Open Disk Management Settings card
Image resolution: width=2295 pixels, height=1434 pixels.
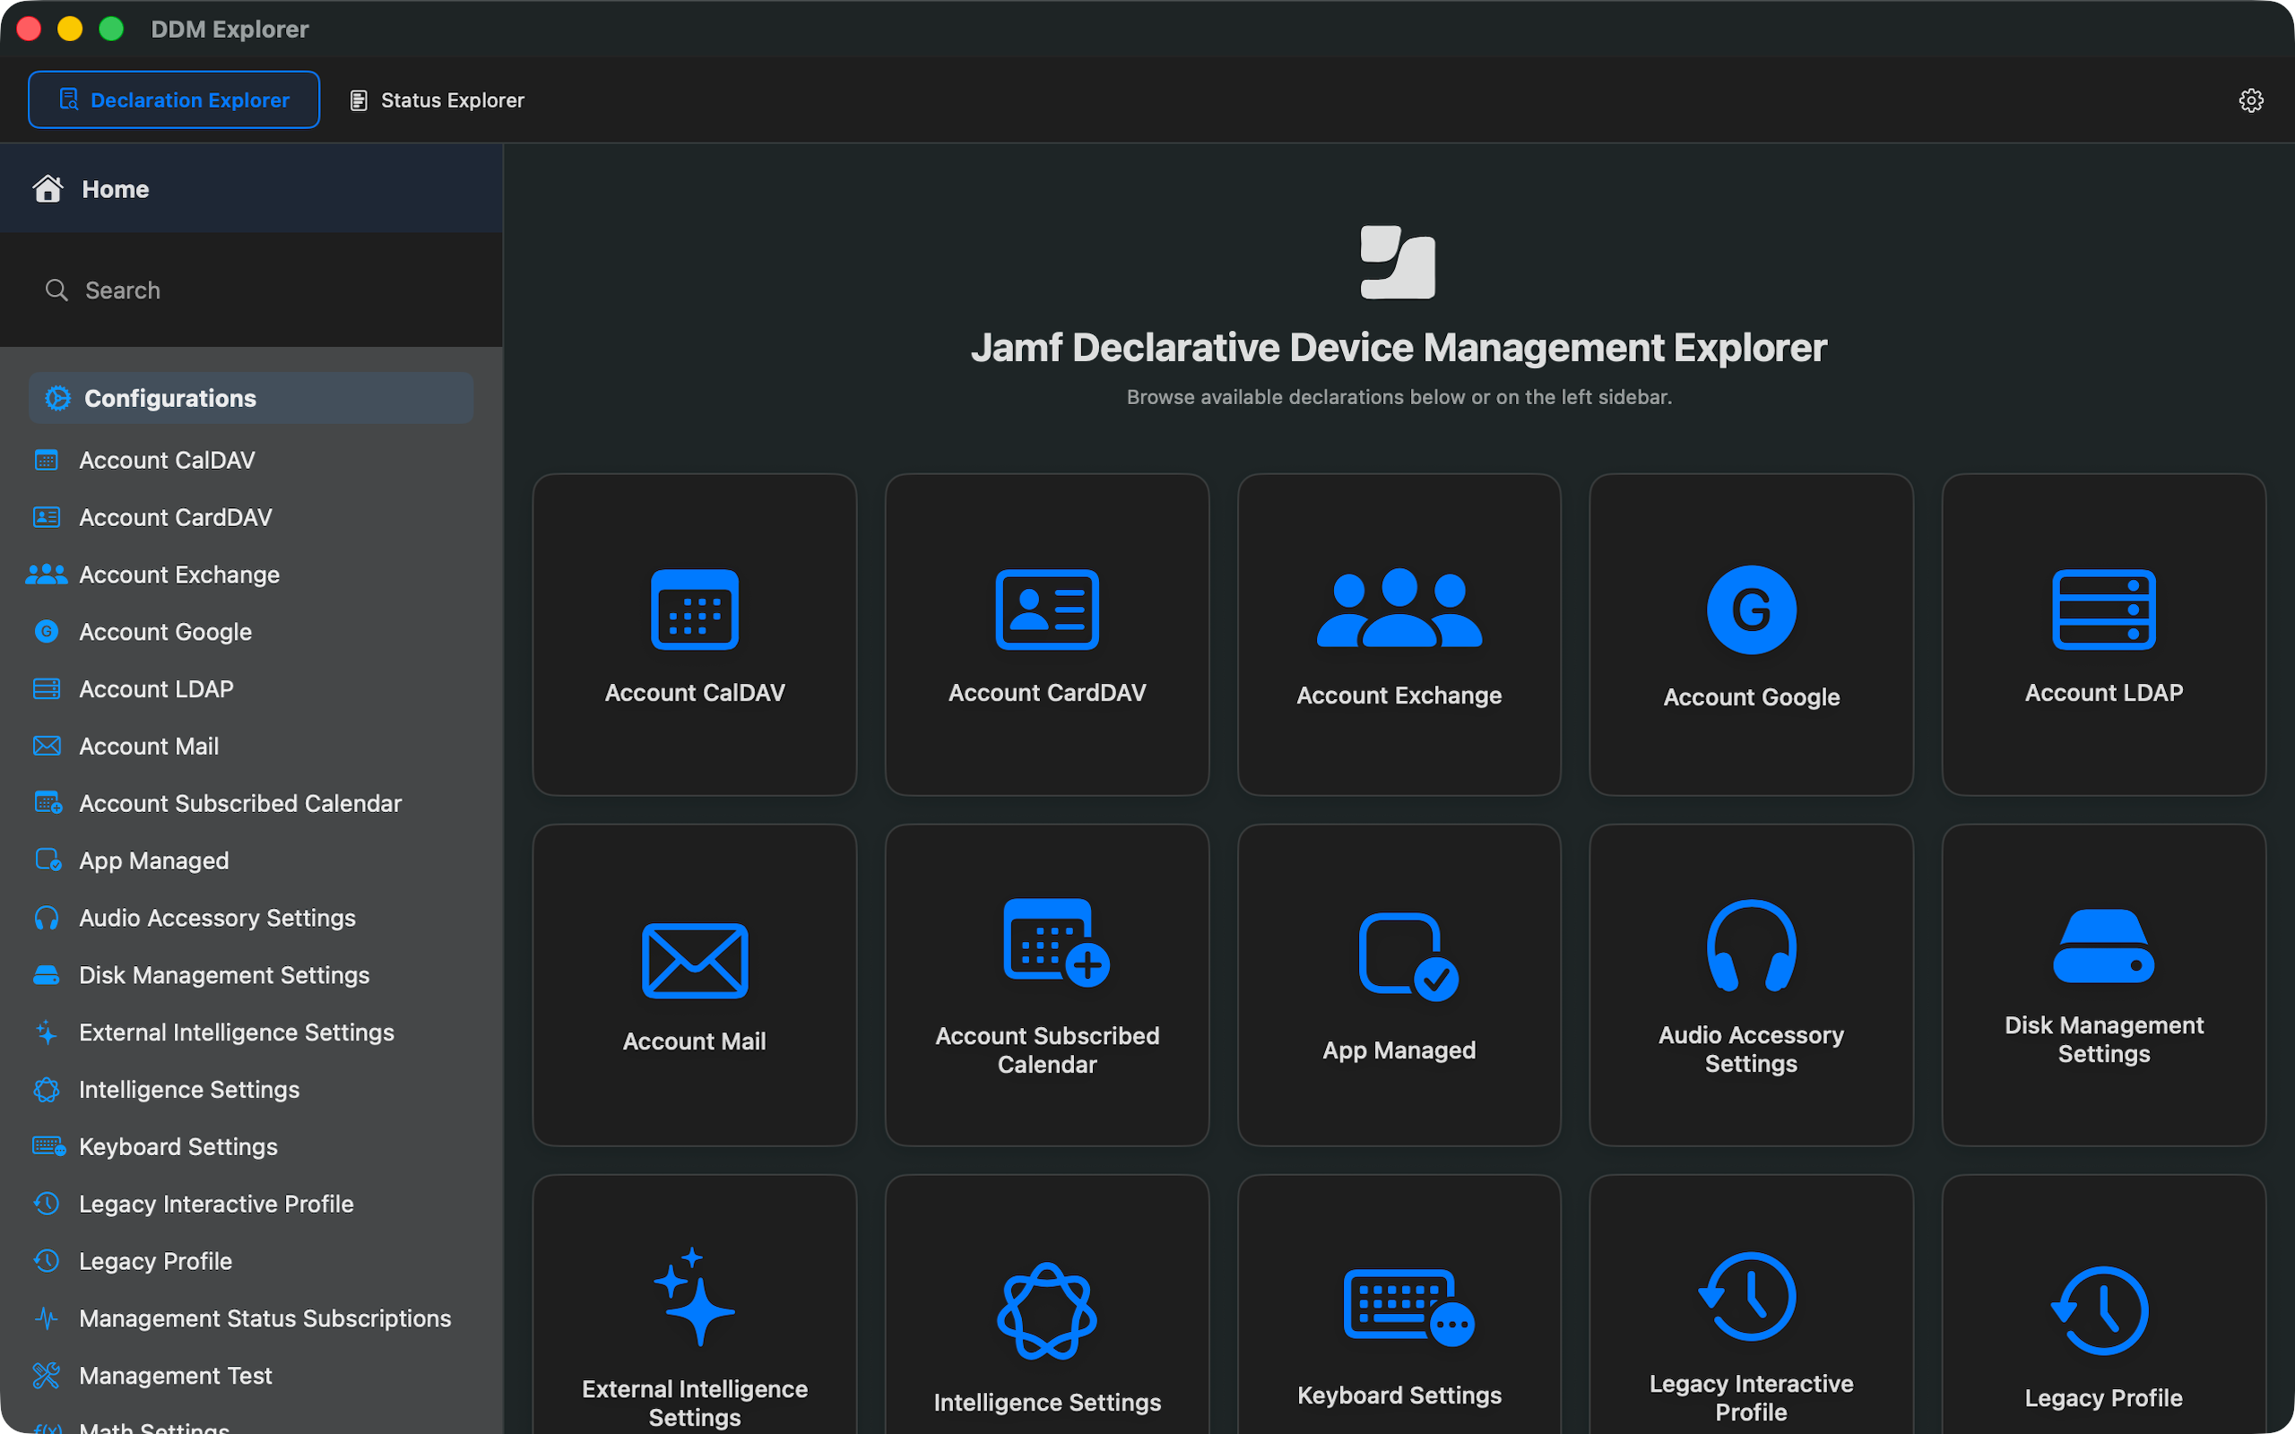point(2103,985)
